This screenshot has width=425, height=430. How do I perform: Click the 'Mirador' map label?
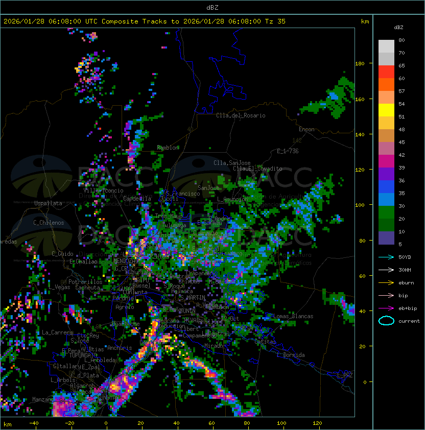click(215, 346)
